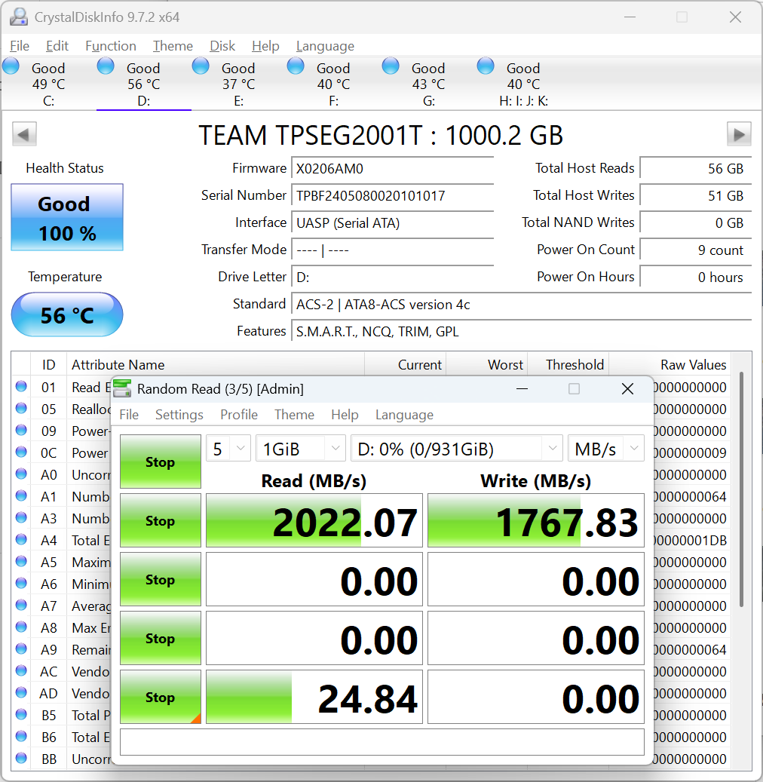Open the Profile menu in CrystalDiskMark
763x782 pixels.
(238, 415)
